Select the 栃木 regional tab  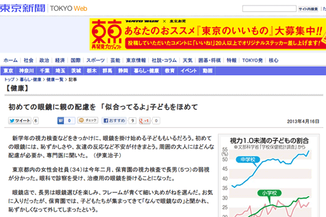[x=92, y=71]
